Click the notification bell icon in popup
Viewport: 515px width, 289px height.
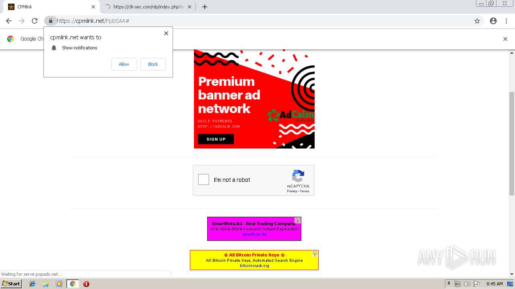(54, 48)
